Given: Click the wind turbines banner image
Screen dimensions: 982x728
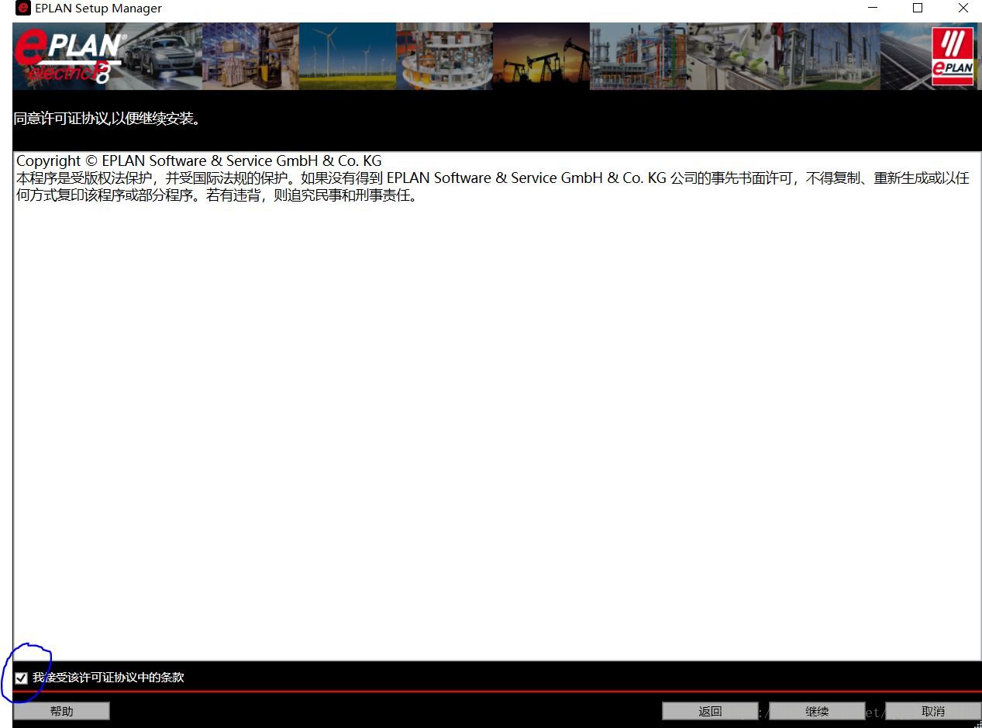Looking at the screenshot, I should click(347, 57).
